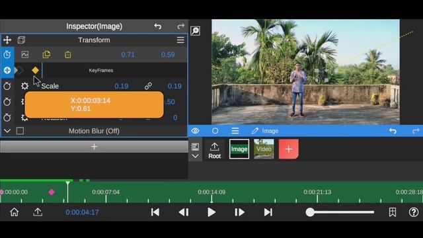Open the viewer zoom magnifier icon

(196, 31)
